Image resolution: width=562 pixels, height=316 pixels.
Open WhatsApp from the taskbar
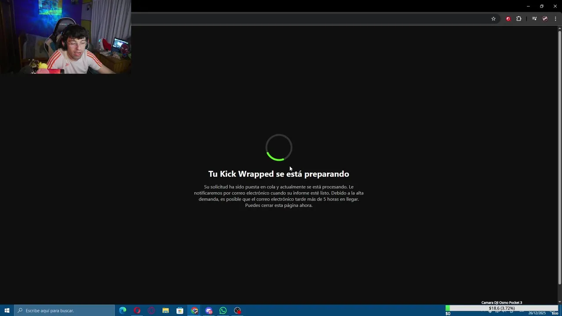(x=223, y=310)
